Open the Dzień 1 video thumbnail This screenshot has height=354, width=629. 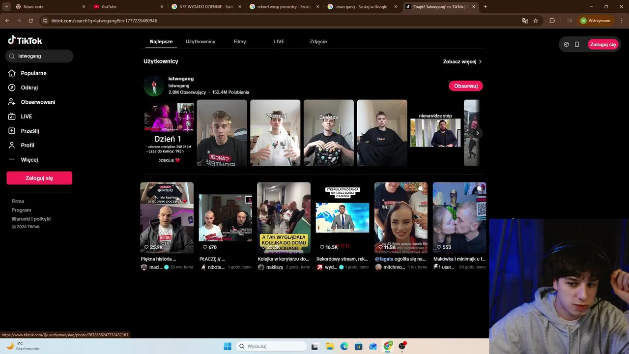pyautogui.click(x=169, y=133)
